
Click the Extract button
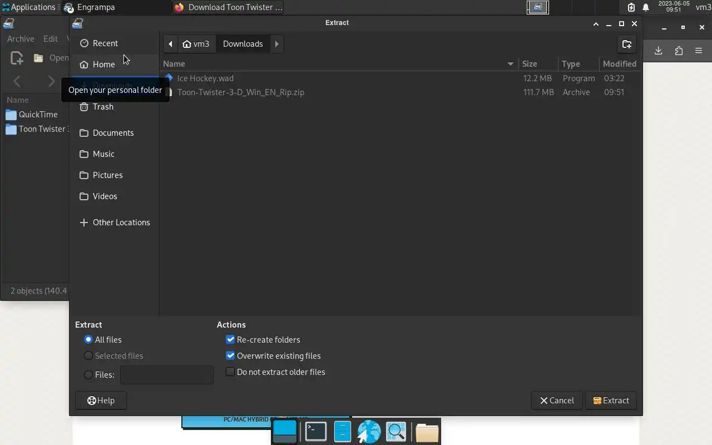(611, 400)
